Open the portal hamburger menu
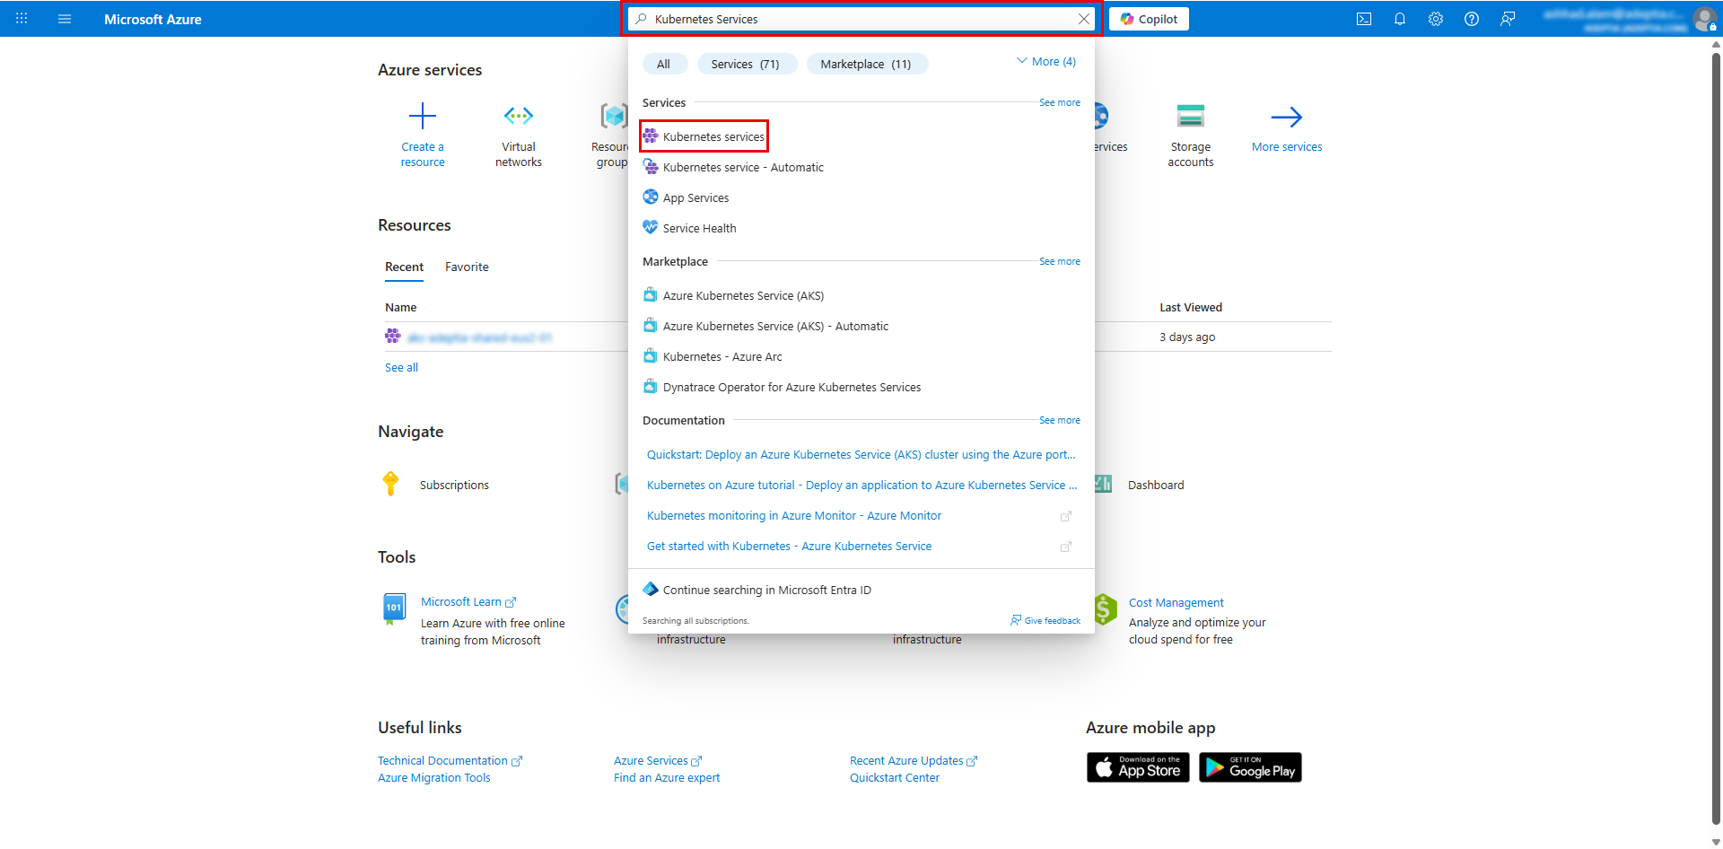1723x849 pixels. (x=65, y=19)
